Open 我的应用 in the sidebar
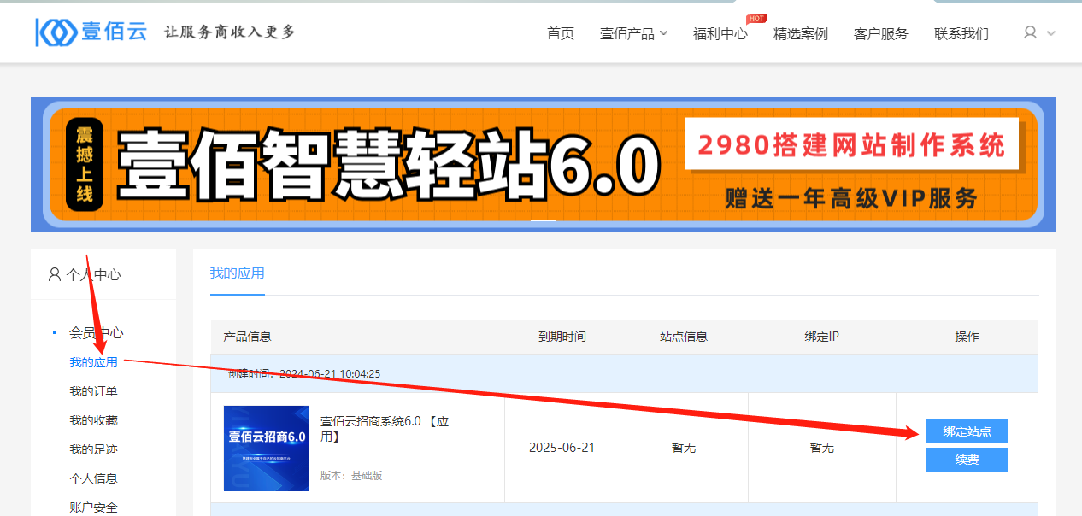This screenshot has width=1082, height=516. click(x=93, y=362)
